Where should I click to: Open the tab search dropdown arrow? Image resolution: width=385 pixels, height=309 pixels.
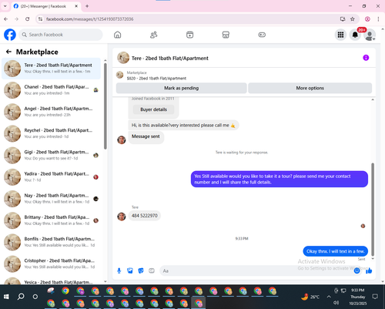(x=5, y=6)
